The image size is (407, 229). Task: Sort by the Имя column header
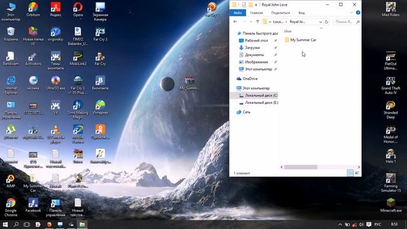287,31
